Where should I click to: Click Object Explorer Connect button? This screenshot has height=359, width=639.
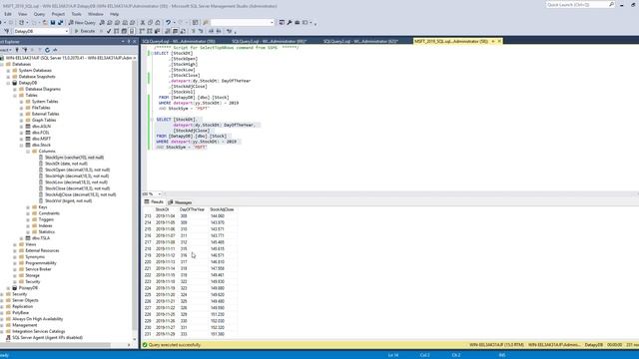pos(5,50)
